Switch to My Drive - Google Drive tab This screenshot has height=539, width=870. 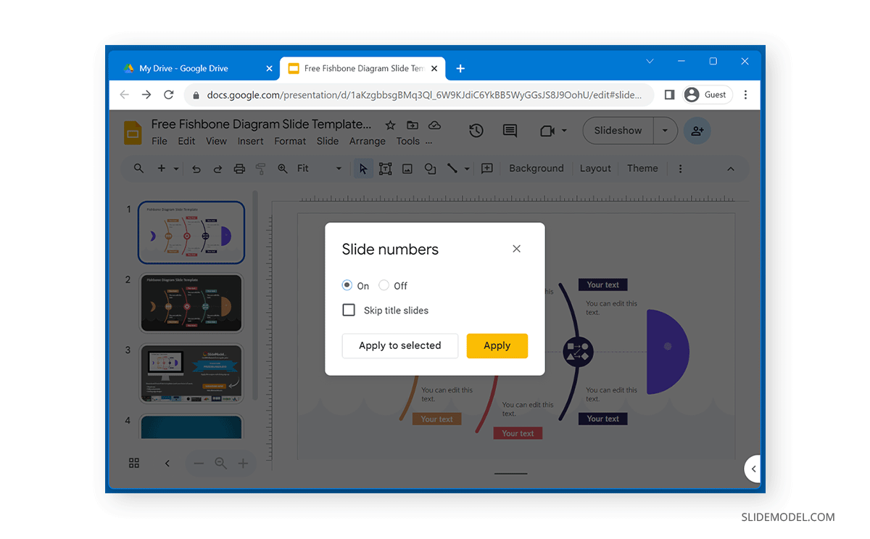184,68
